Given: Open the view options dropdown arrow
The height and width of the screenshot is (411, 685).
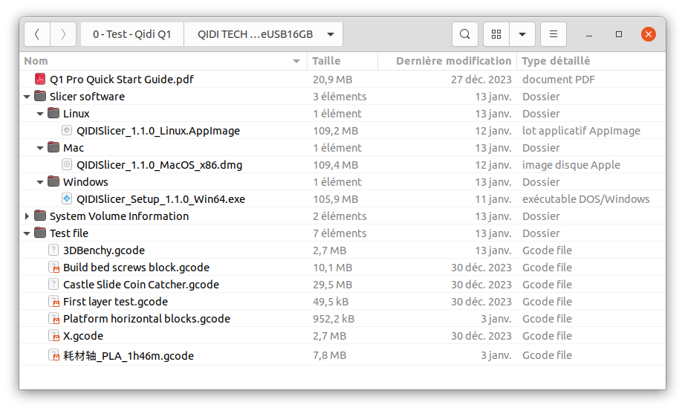Looking at the screenshot, I should click(x=522, y=34).
